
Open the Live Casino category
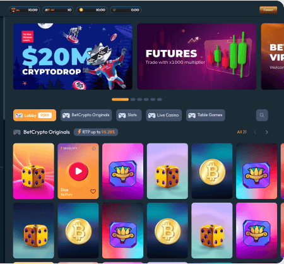click(x=163, y=115)
